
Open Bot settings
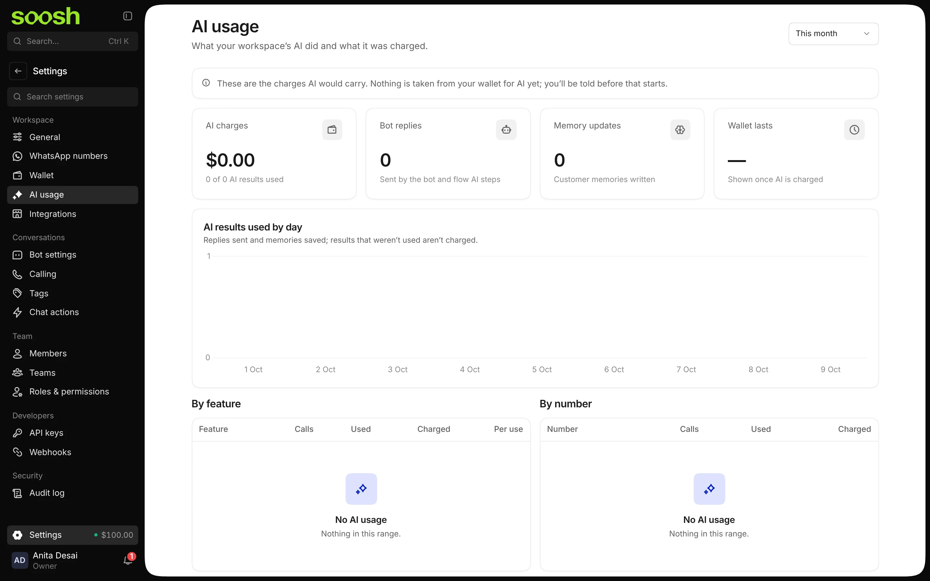[x=73, y=255]
